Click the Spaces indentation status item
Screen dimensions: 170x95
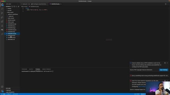[x=143, y=94]
